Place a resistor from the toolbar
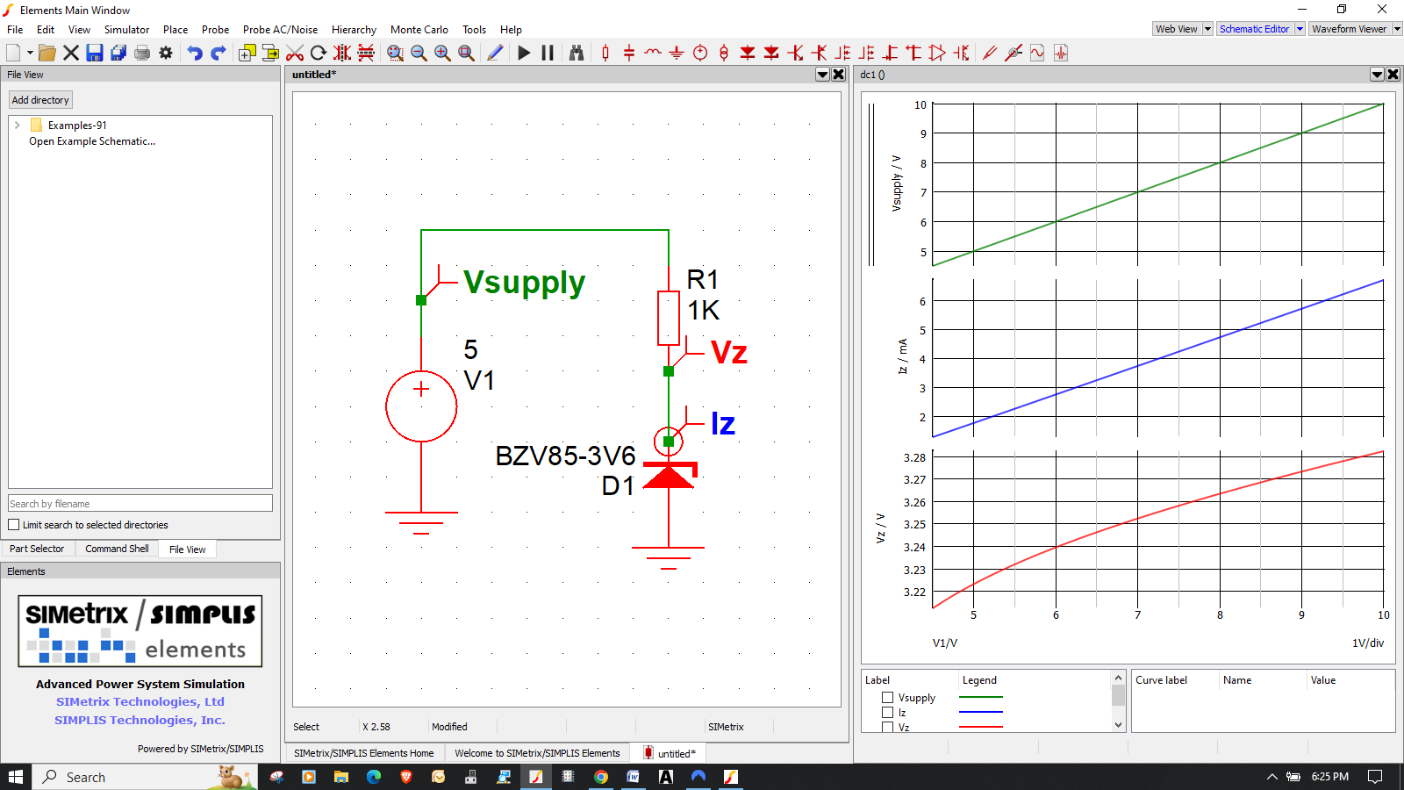This screenshot has width=1404, height=790. (605, 53)
